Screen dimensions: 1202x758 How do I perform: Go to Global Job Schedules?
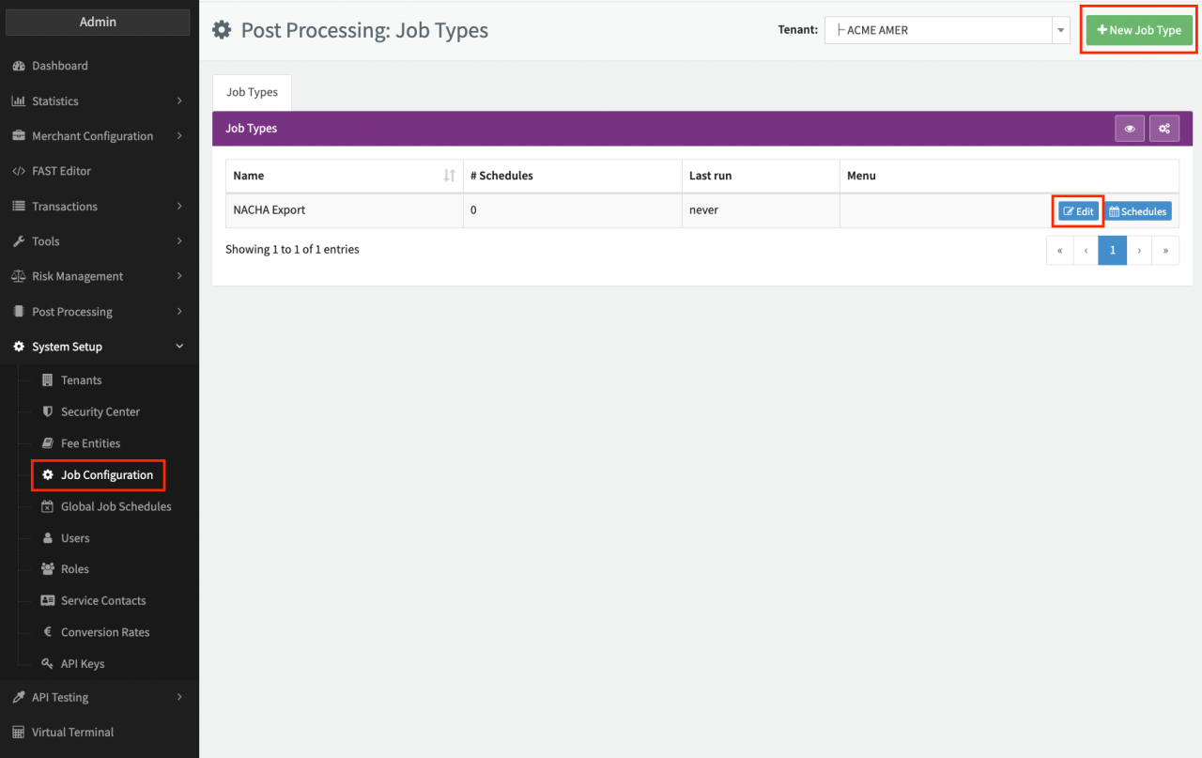pyautogui.click(x=116, y=506)
